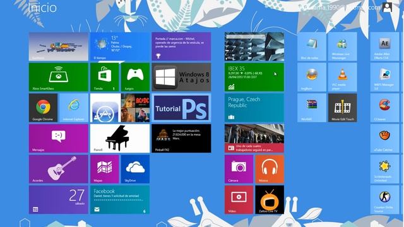Launch Counter-Strike Source tile

pos(384,200)
